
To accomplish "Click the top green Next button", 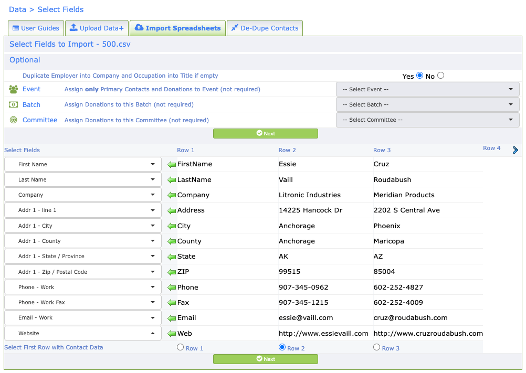I will [265, 133].
